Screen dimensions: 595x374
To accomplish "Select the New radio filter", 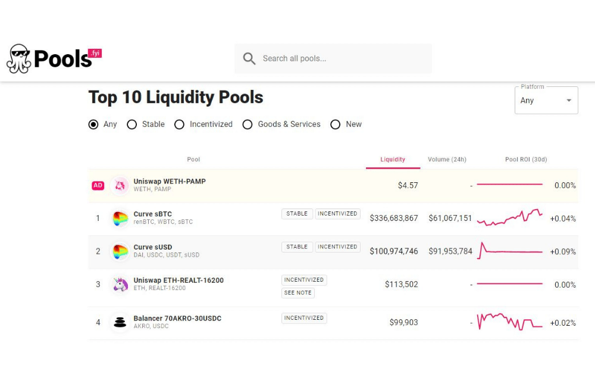I will 335,124.
